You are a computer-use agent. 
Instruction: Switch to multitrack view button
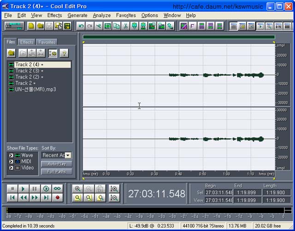click(14, 26)
